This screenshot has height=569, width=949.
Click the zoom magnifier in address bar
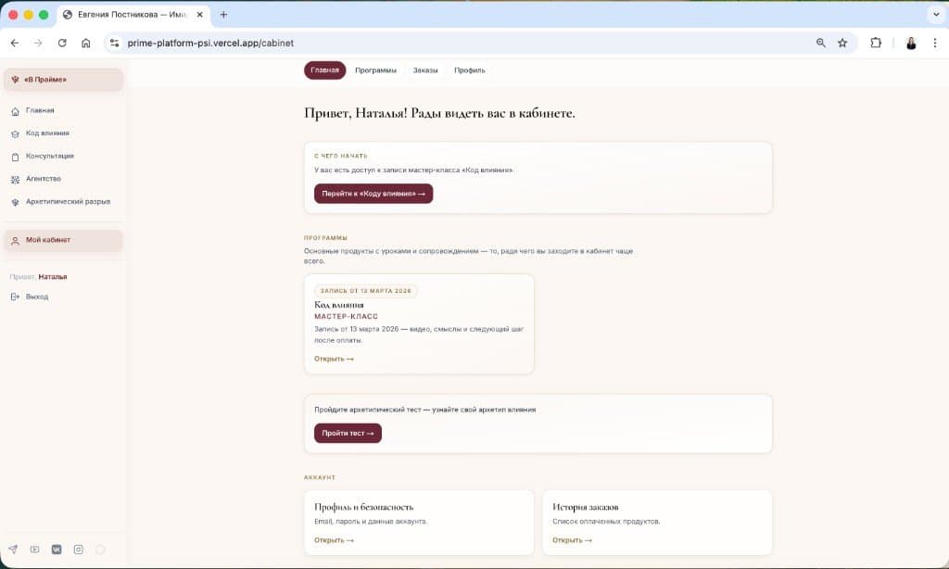[x=821, y=43]
